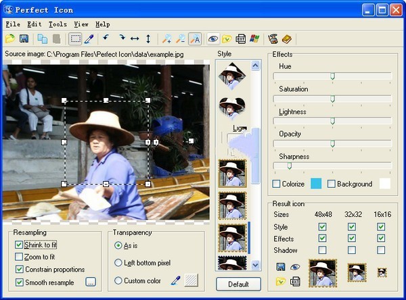Disable the Shrink to fit checkbox

(x=20, y=245)
